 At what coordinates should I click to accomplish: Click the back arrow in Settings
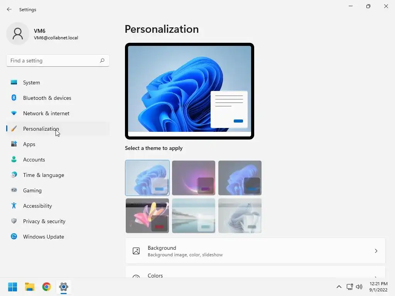point(9,9)
